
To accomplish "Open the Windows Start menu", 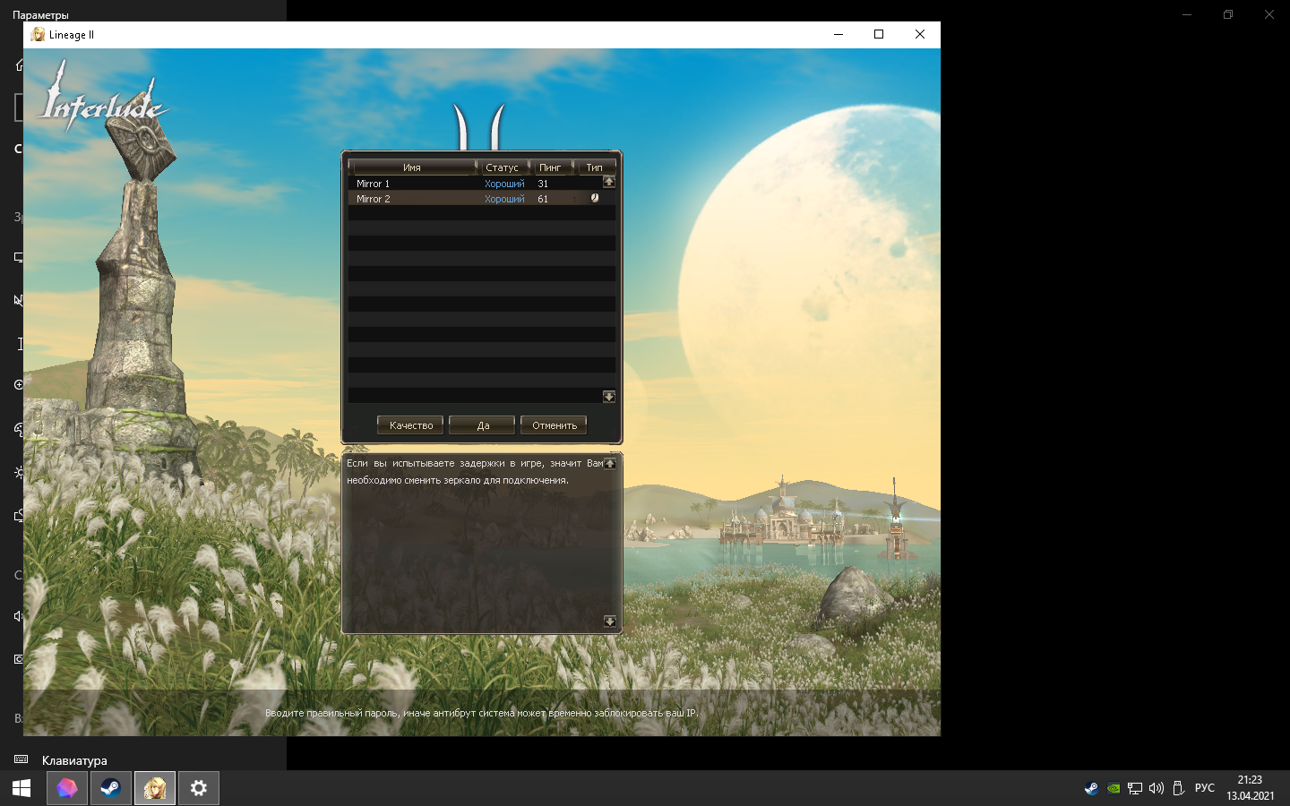I will (21, 788).
